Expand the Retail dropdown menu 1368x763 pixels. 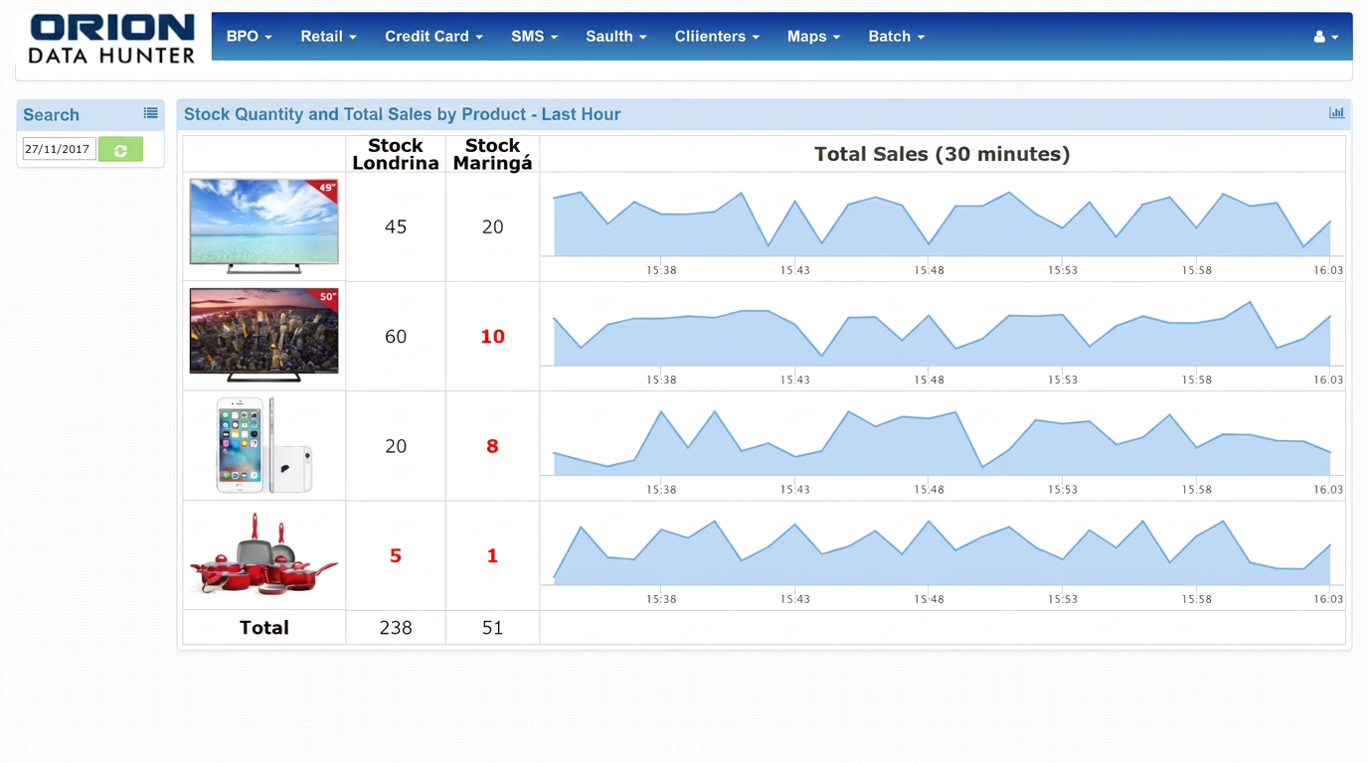(x=328, y=36)
